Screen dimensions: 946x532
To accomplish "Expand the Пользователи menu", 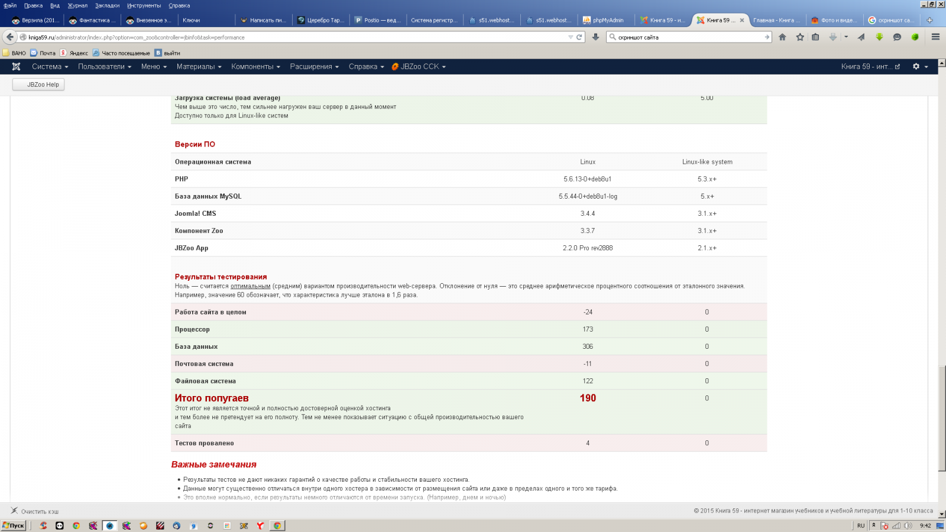I will coord(105,67).
